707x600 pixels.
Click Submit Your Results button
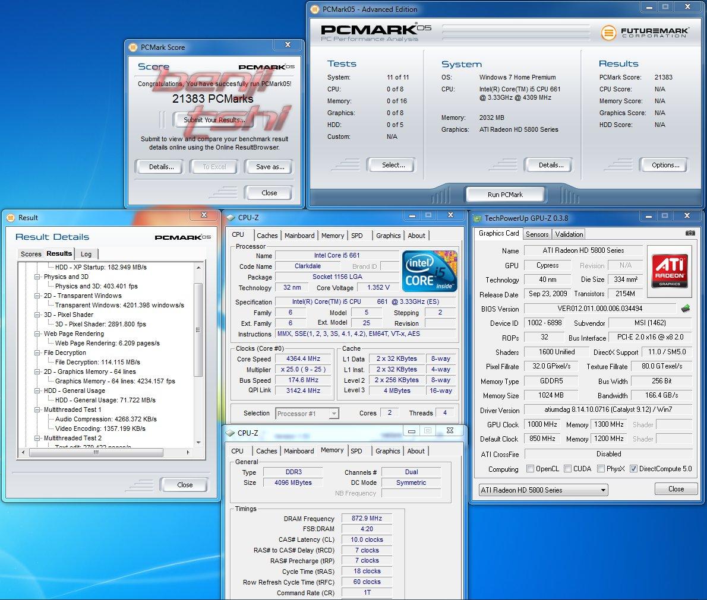[214, 120]
